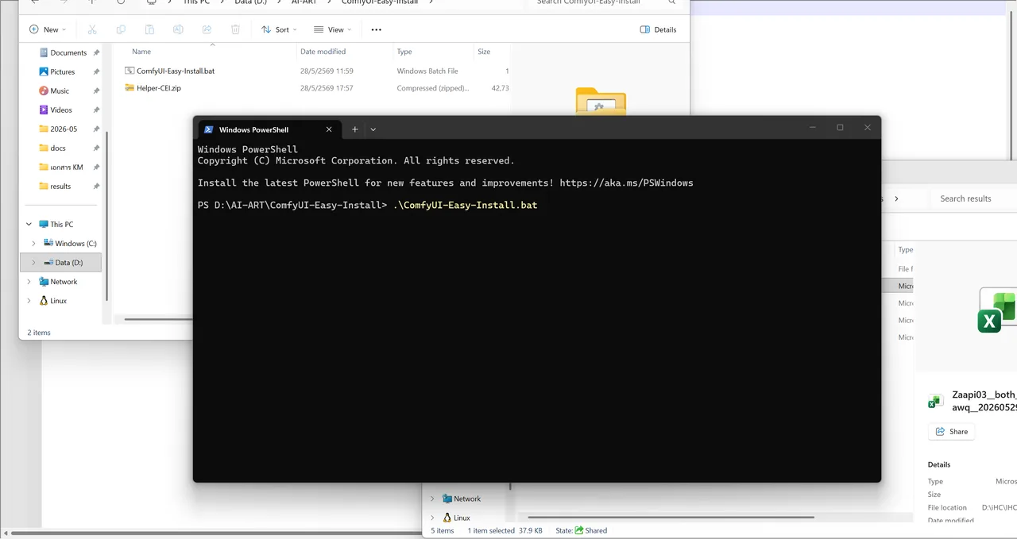Click the sidebar vertical scrollbar in Explorer

(106, 214)
